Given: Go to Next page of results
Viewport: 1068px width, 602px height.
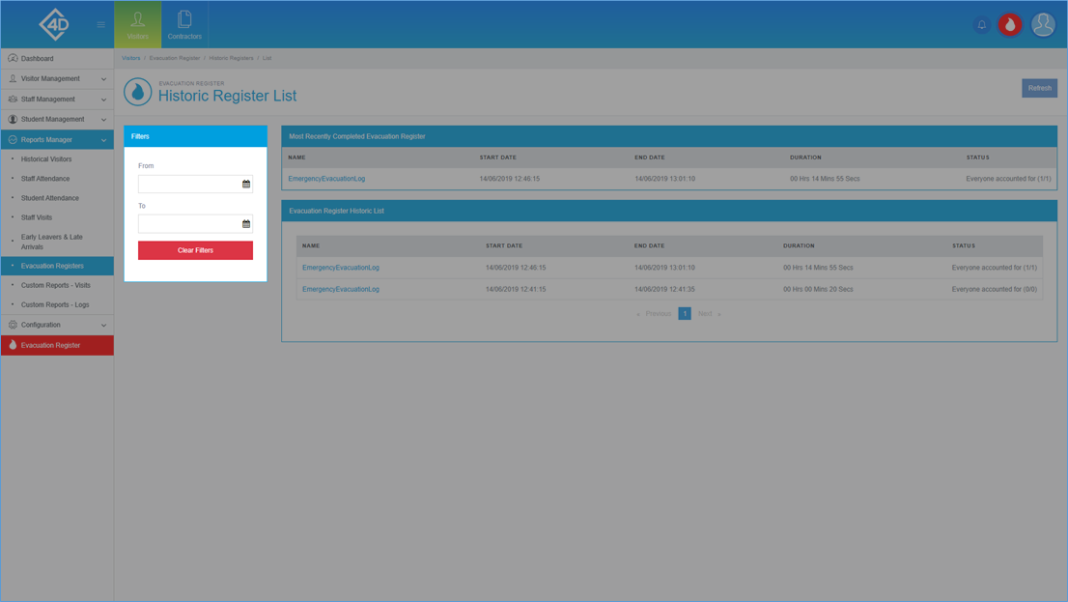Looking at the screenshot, I should click(709, 314).
